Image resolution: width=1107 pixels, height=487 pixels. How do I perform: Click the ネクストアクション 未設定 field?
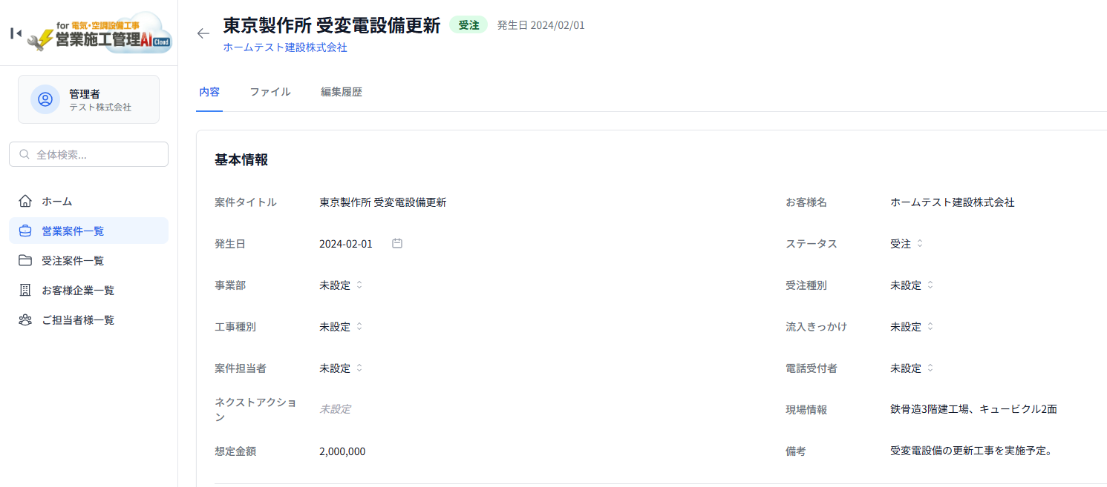335,409
